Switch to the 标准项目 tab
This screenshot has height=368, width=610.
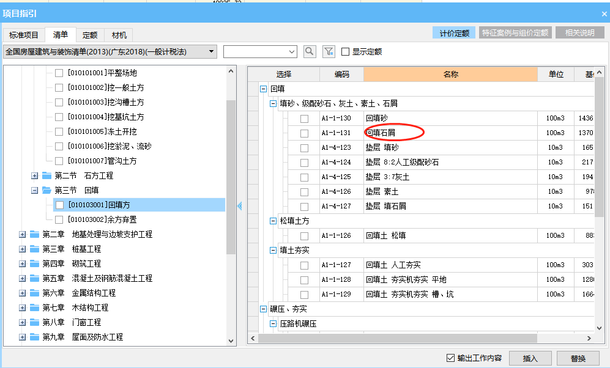tap(24, 35)
